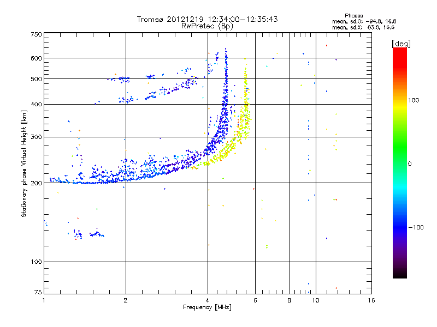This screenshot has height=327, width=437.
Task: Click the y-axis tick label '200'
Action: coord(36,183)
